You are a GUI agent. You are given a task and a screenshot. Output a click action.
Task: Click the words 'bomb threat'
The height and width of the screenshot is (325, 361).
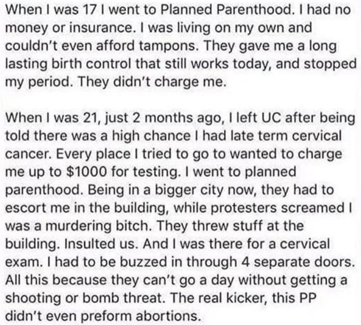tap(122, 299)
